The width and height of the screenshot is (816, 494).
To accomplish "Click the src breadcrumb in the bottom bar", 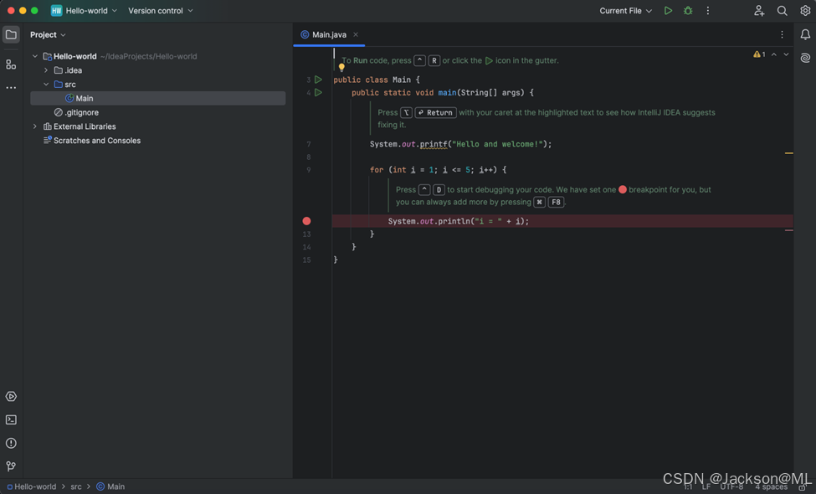I will click(x=76, y=486).
